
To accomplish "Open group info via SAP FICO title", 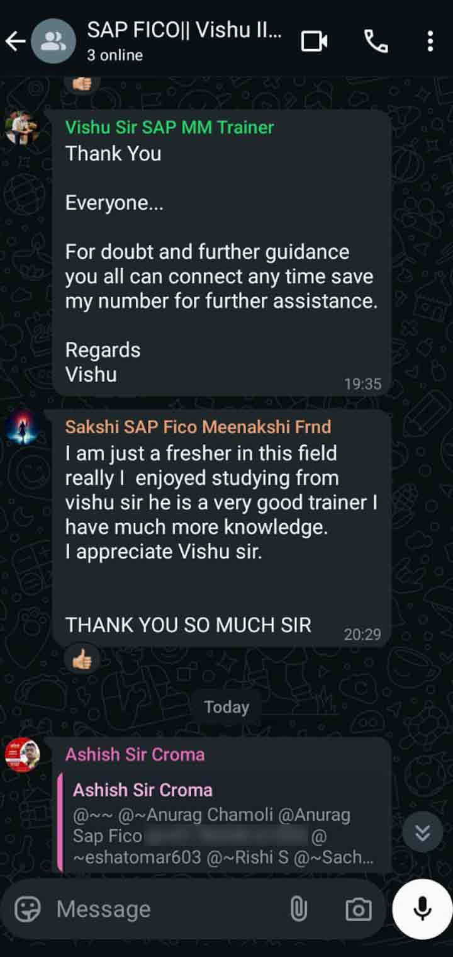I will (x=184, y=30).
